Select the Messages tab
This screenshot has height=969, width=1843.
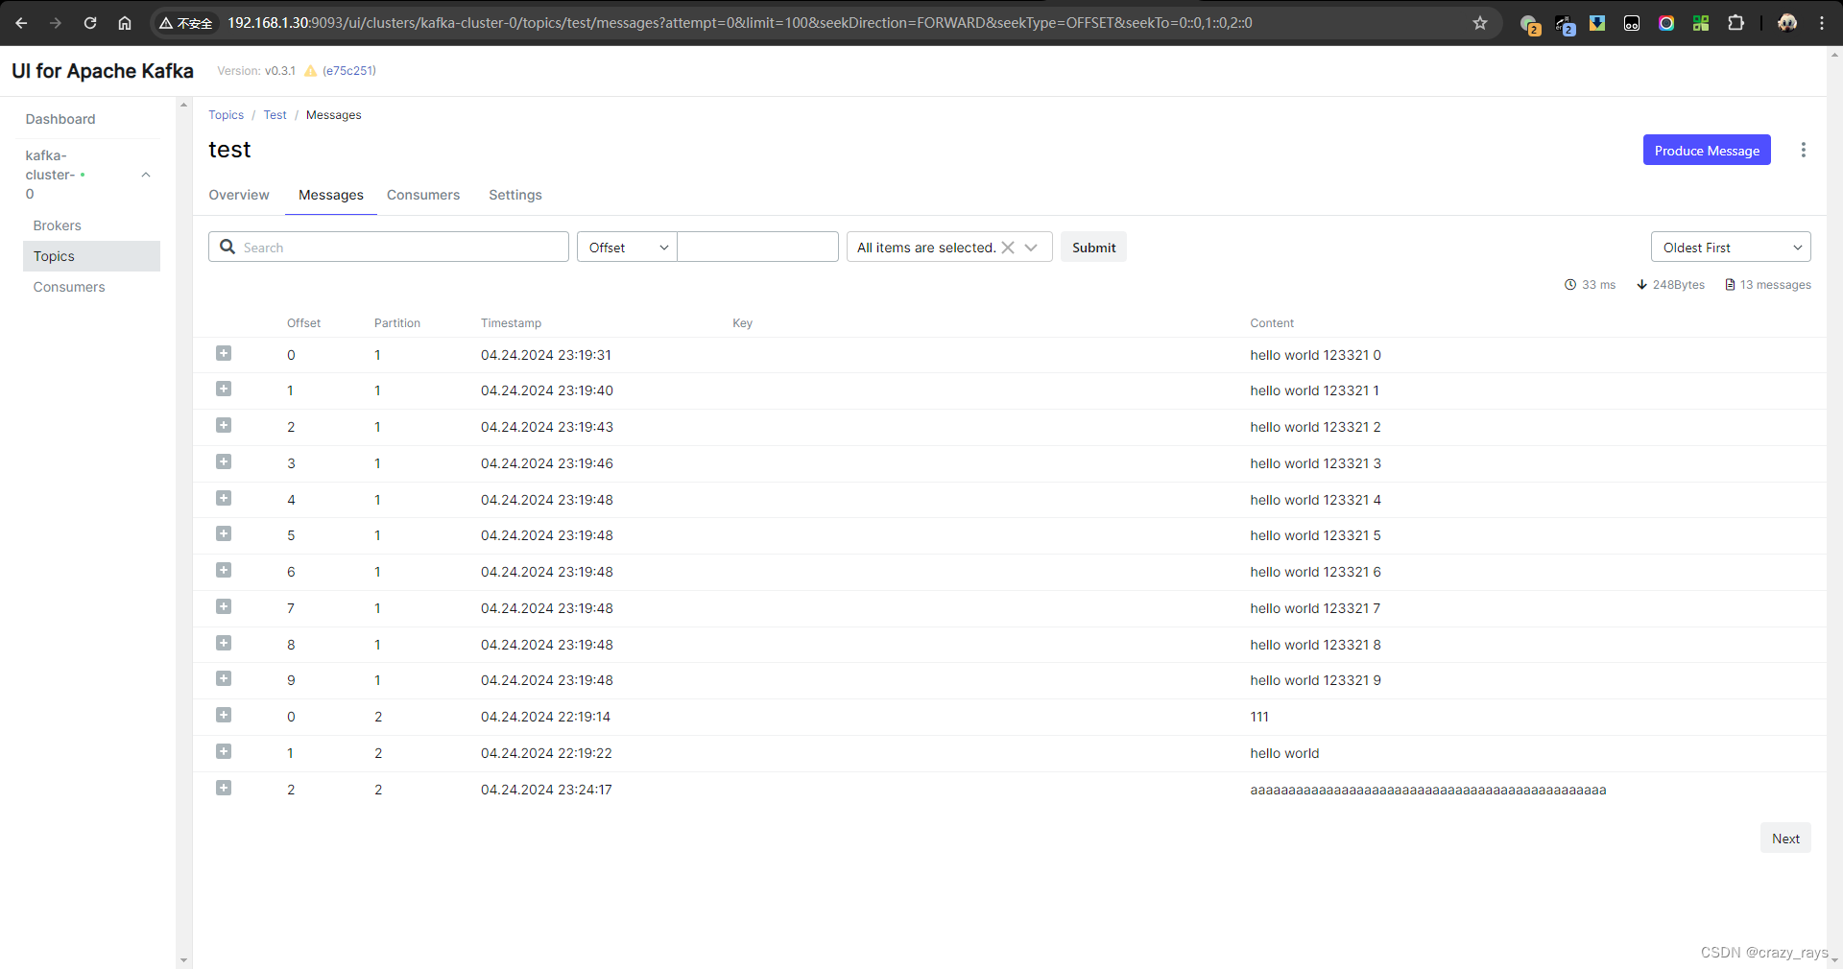click(331, 195)
